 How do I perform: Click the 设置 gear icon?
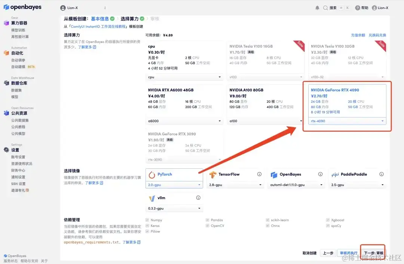(6, 150)
